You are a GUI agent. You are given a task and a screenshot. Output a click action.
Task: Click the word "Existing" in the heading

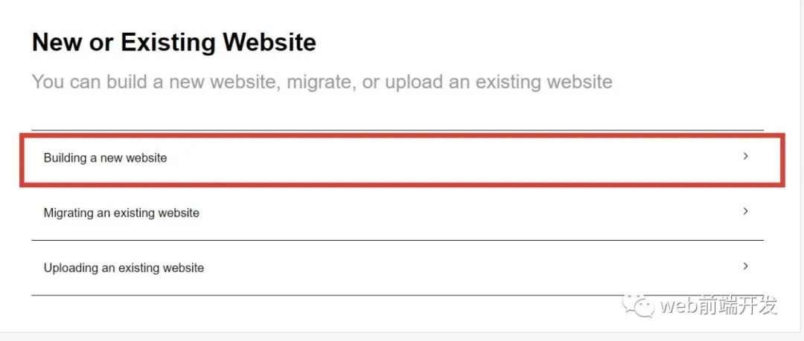click(167, 42)
